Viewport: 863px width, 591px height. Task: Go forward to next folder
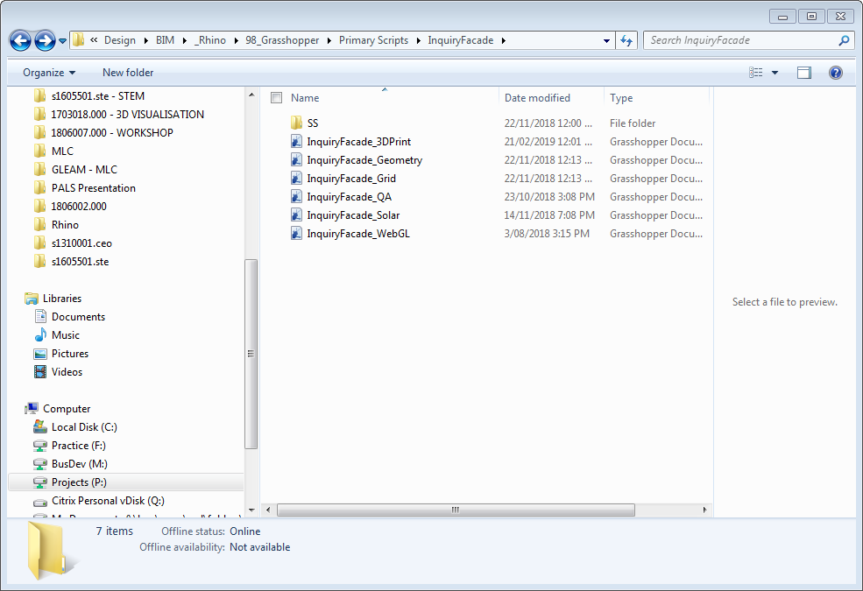[x=45, y=40]
